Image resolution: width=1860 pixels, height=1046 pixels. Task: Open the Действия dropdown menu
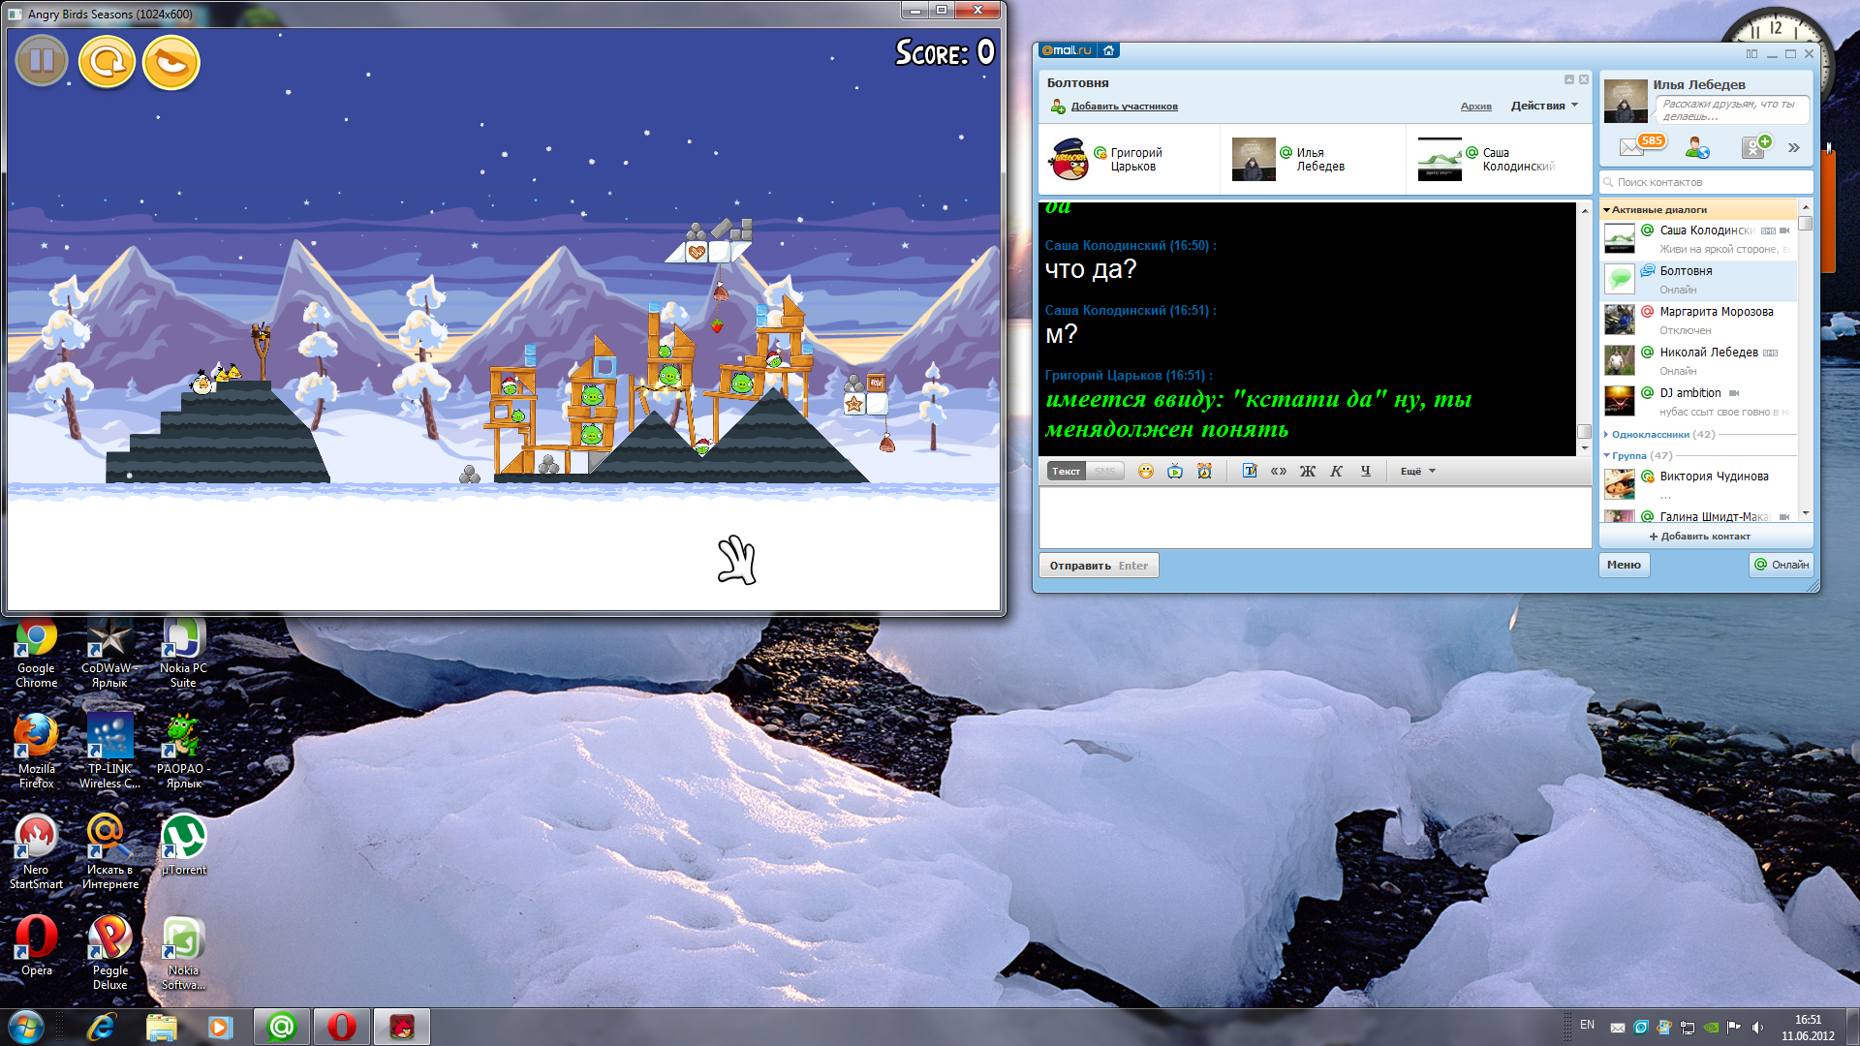[1544, 106]
